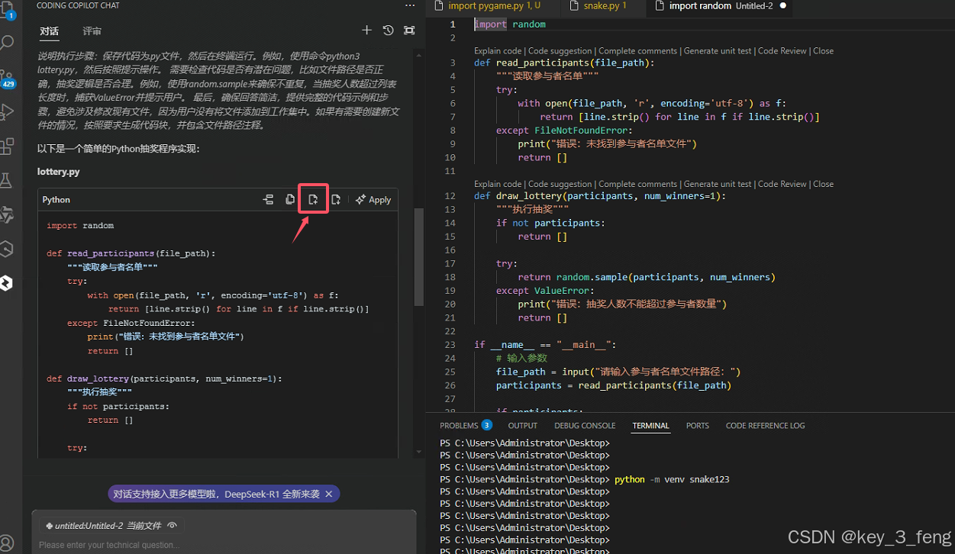The height and width of the screenshot is (554, 955).
Task: Switch to the 评审 review tab
Action: tap(92, 31)
